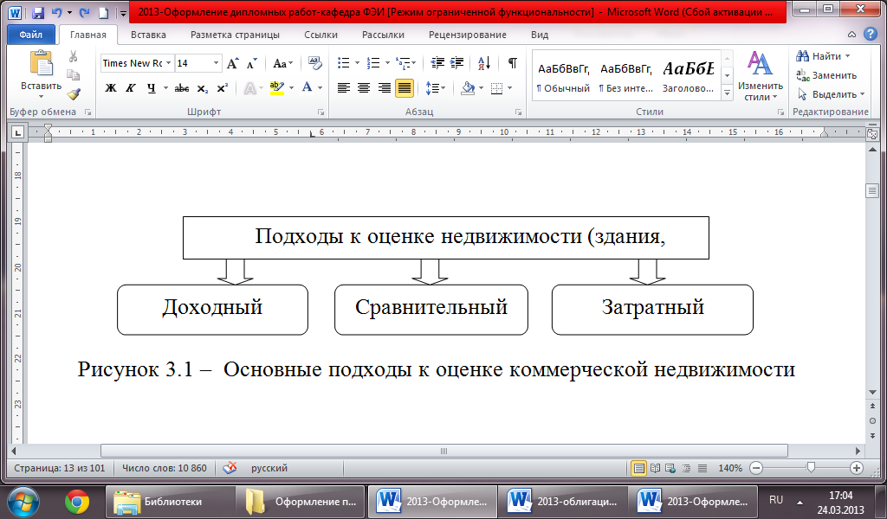Align text right
This screenshot has width=887, height=519.
(x=384, y=88)
